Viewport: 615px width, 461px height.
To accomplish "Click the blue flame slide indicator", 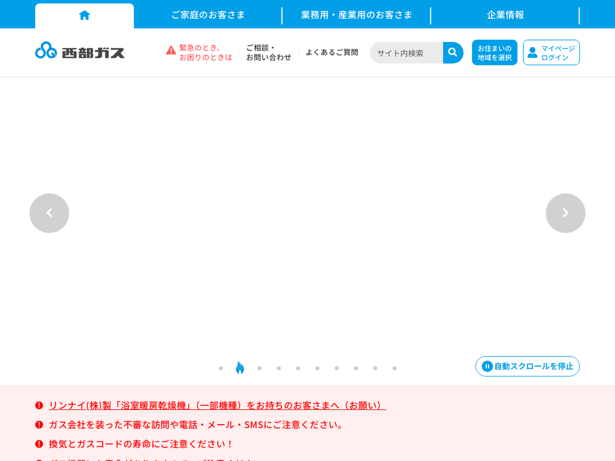I will tap(240, 368).
